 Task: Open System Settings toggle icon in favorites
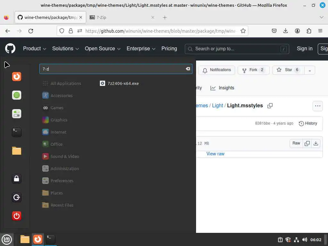(17, 114)
